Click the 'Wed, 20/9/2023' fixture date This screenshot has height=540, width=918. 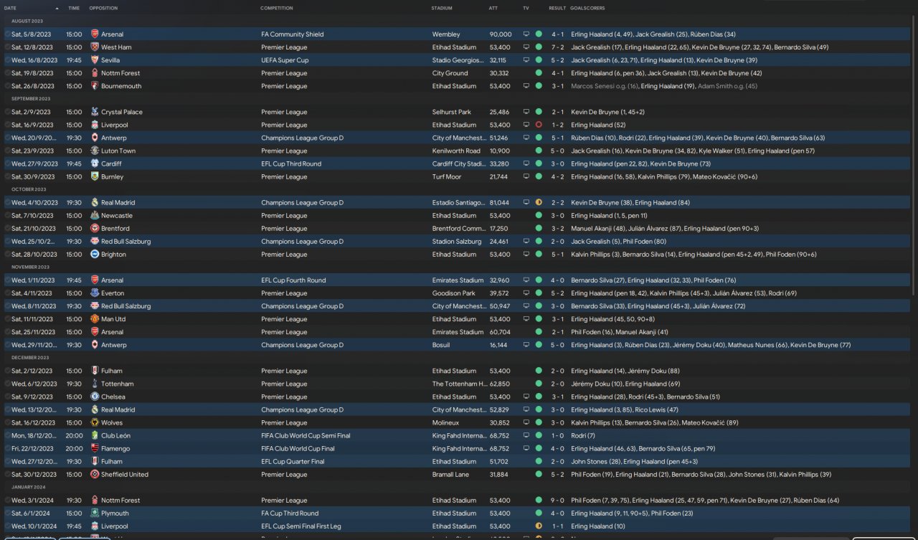click(33, 138)
